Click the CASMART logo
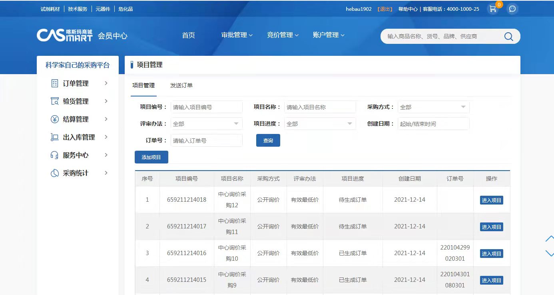This screenshot has height=295, width=554. pyautogui.click(x=65, y=35)
